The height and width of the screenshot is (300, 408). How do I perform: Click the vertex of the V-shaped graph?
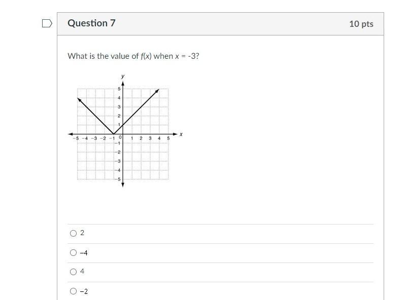pos(114,134)
